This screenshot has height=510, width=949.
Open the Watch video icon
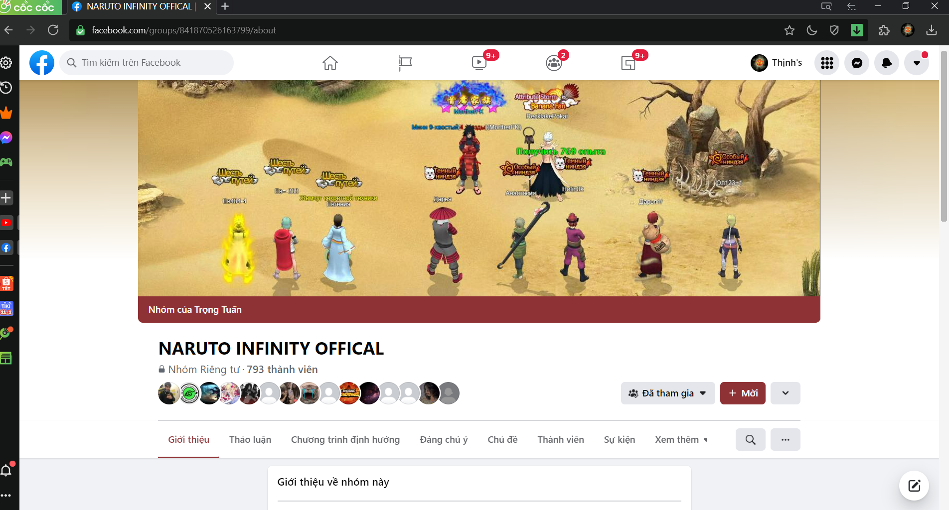pos(479,63)
